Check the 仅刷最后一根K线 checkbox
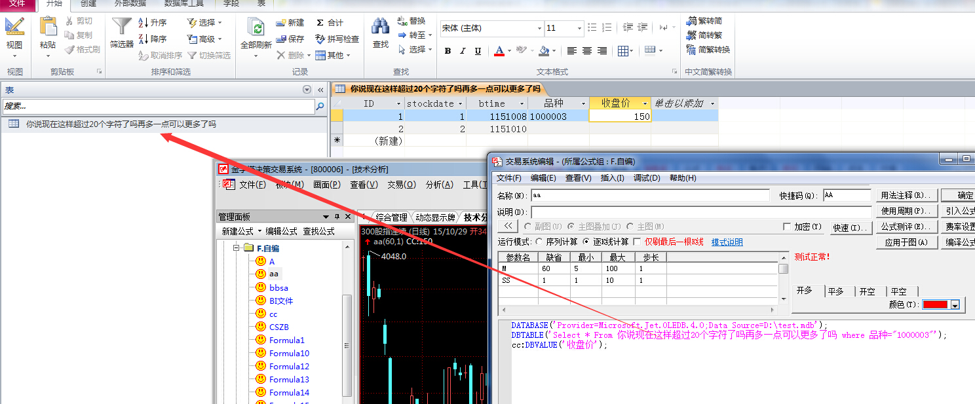 [637, 242]
